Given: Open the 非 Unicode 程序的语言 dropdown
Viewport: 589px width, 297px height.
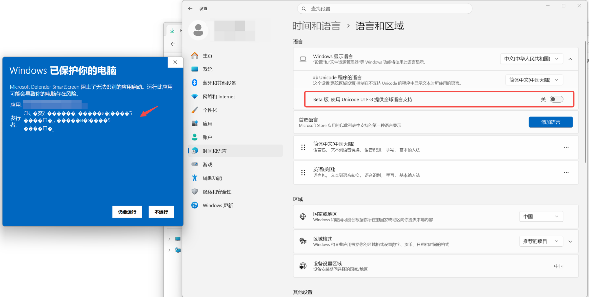Looking at the screenshot, I should (534, 80).
